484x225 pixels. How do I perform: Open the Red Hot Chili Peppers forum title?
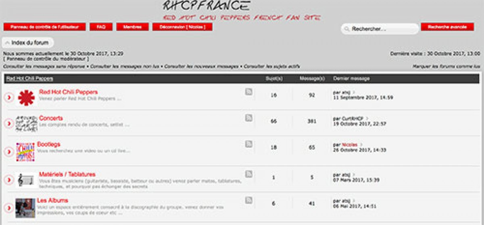click(x=68, y=92)
